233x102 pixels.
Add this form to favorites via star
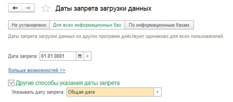[46, 8]
